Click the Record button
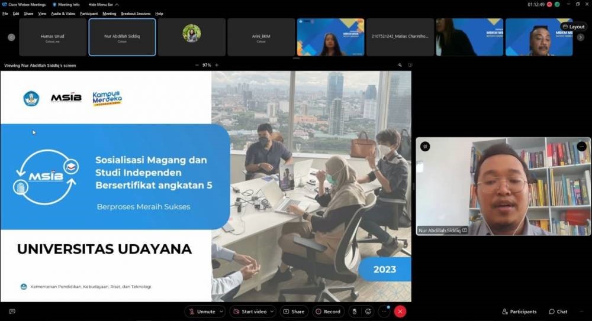 [328, 312]
